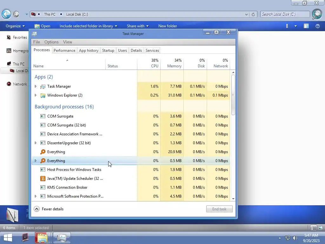Viewport: 325px width, 244px height.
Task: Refresh the Explorer address bar
Action: coord(253,14)
